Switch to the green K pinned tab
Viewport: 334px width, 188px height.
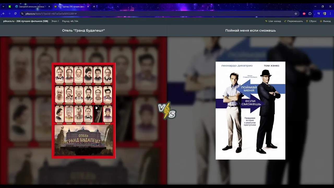(x=10, y=7)
